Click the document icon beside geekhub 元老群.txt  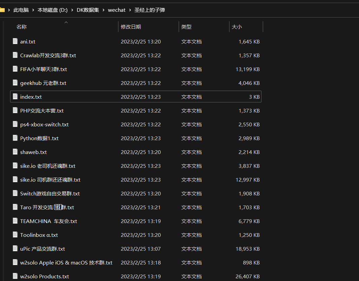[x=15, y=83]
